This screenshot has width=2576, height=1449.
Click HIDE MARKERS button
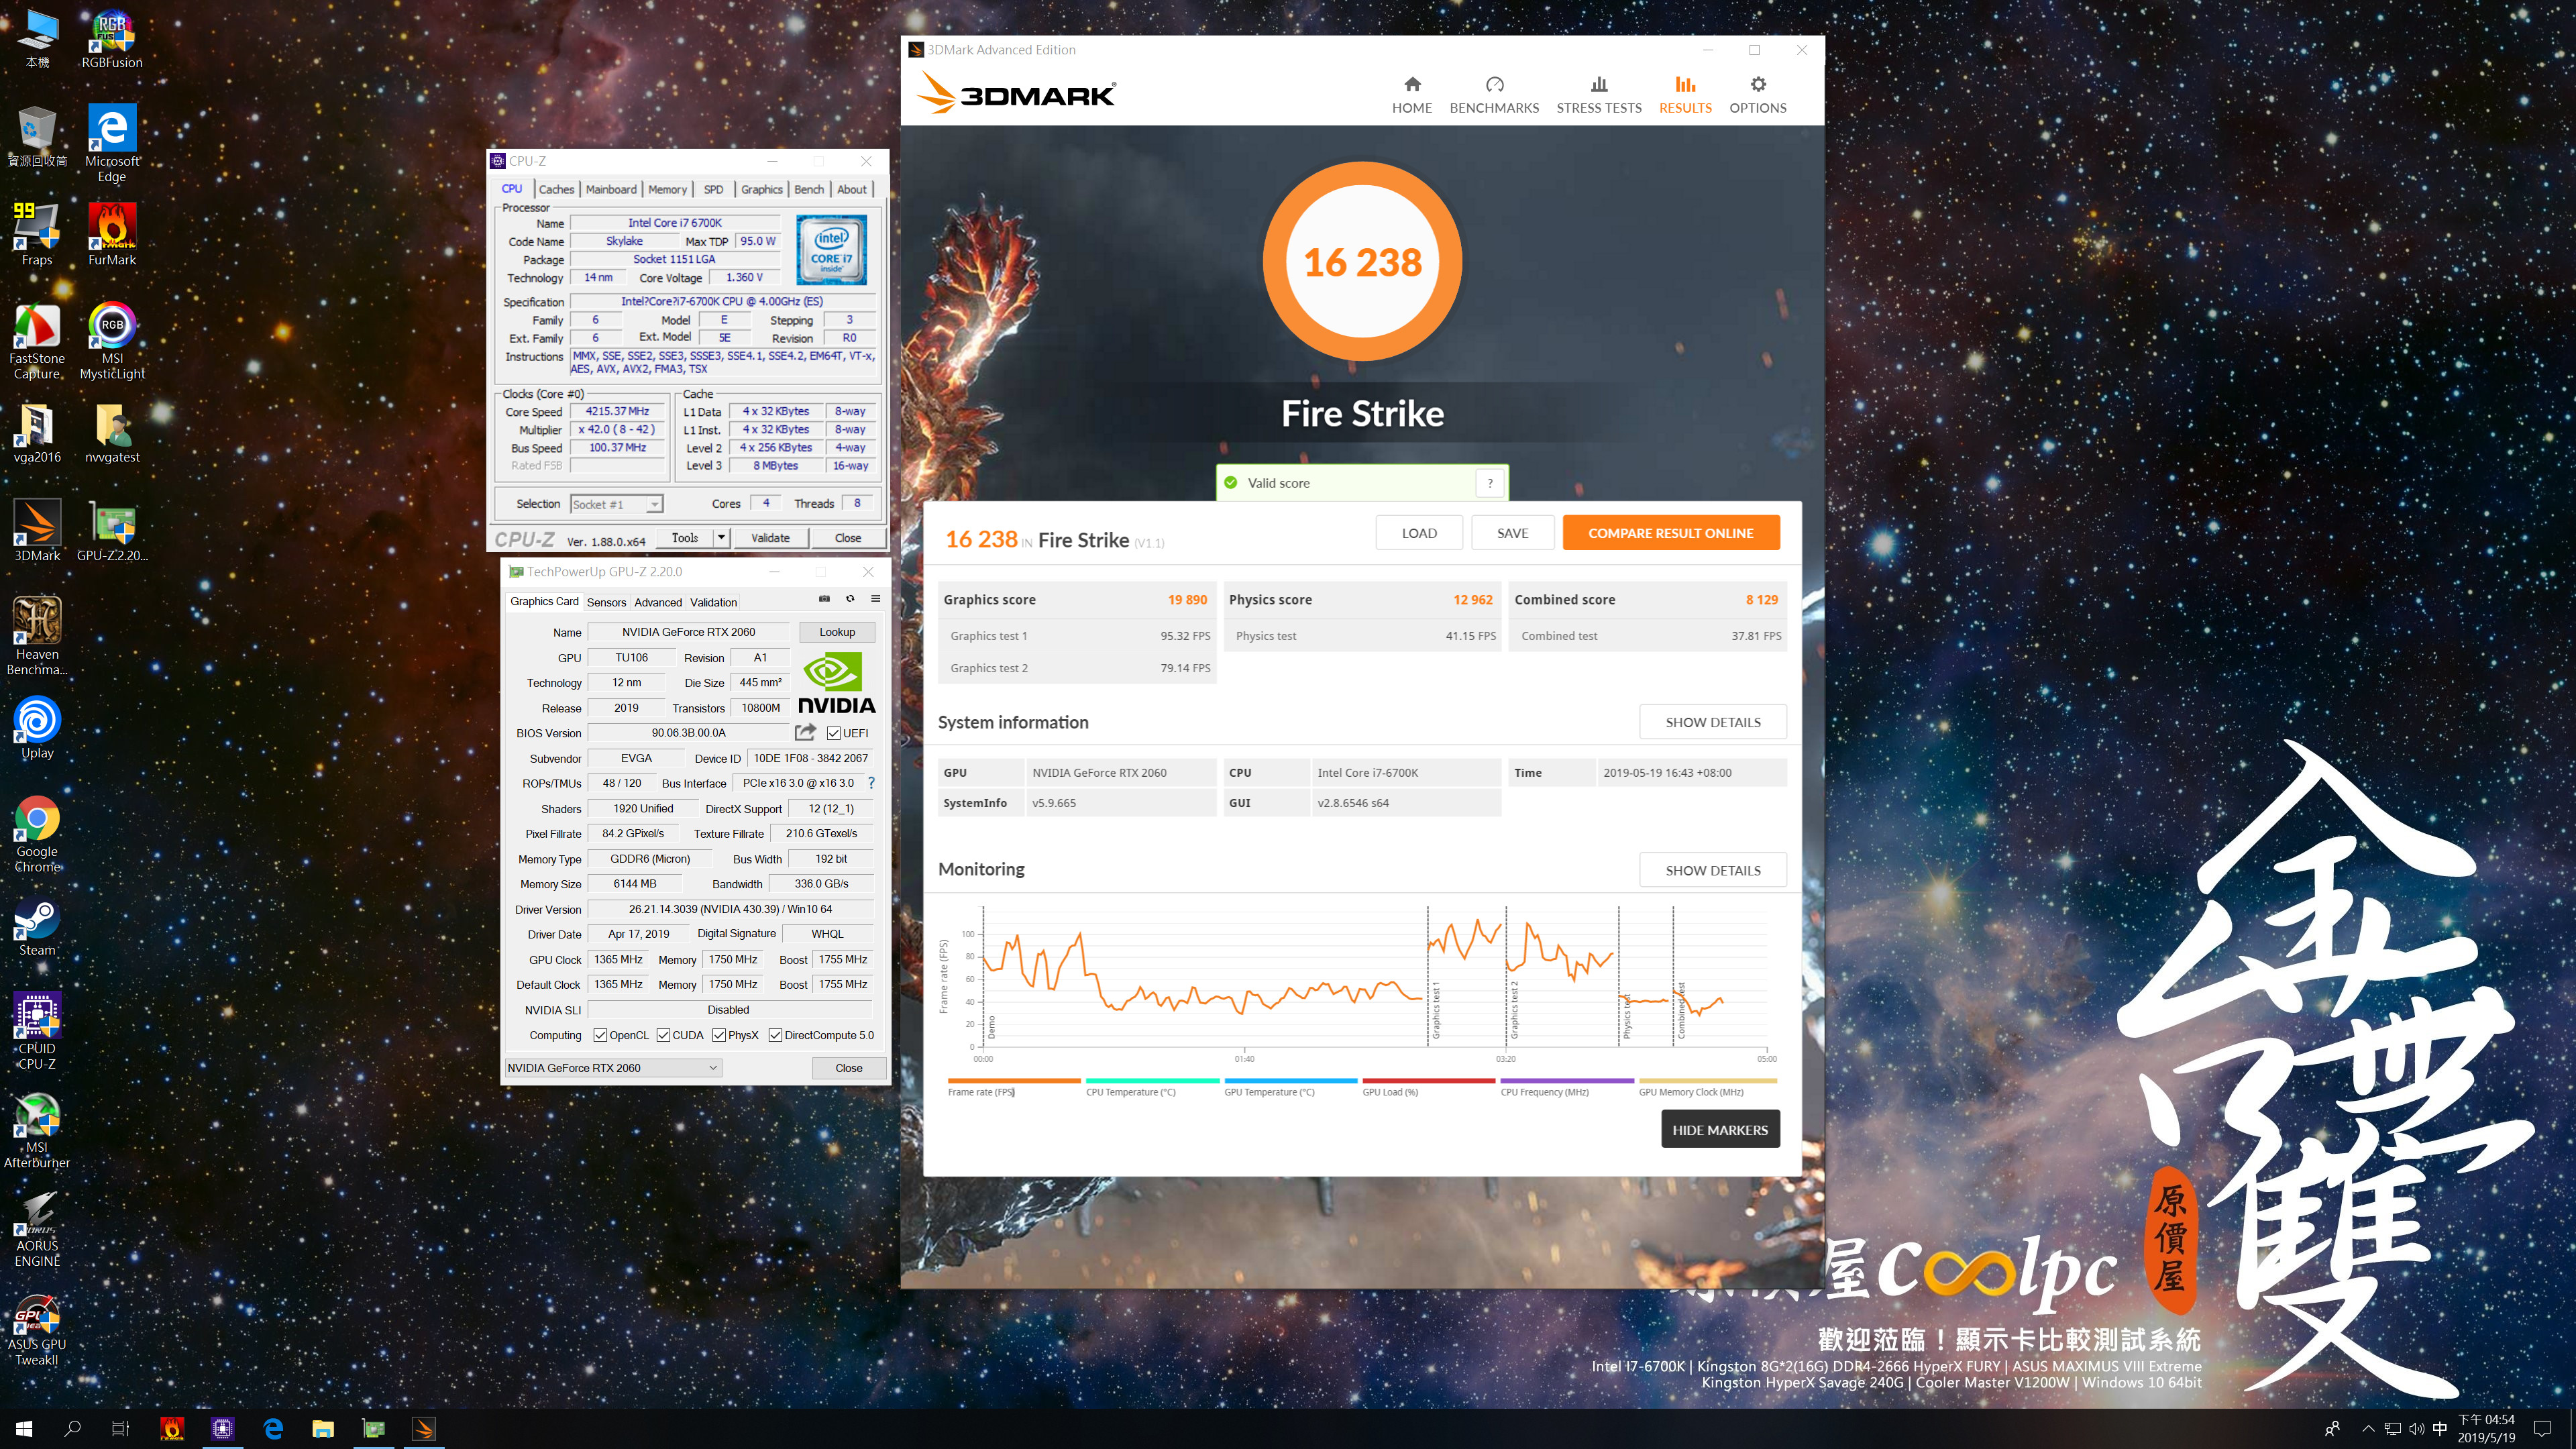coord(1720,1129)
